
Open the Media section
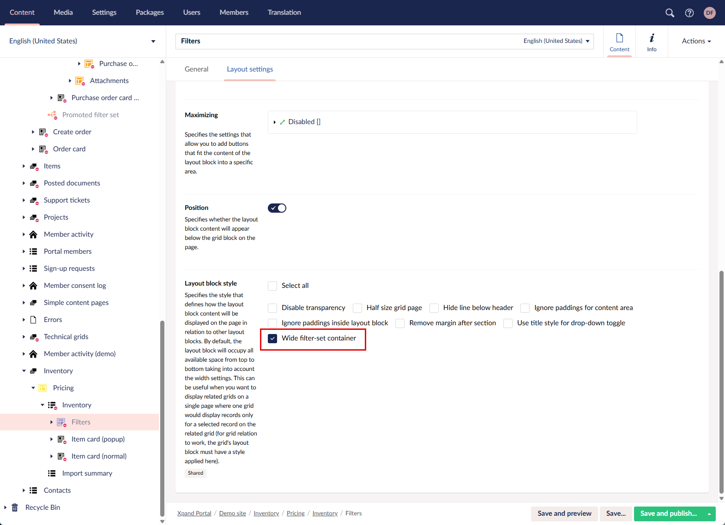63,12
